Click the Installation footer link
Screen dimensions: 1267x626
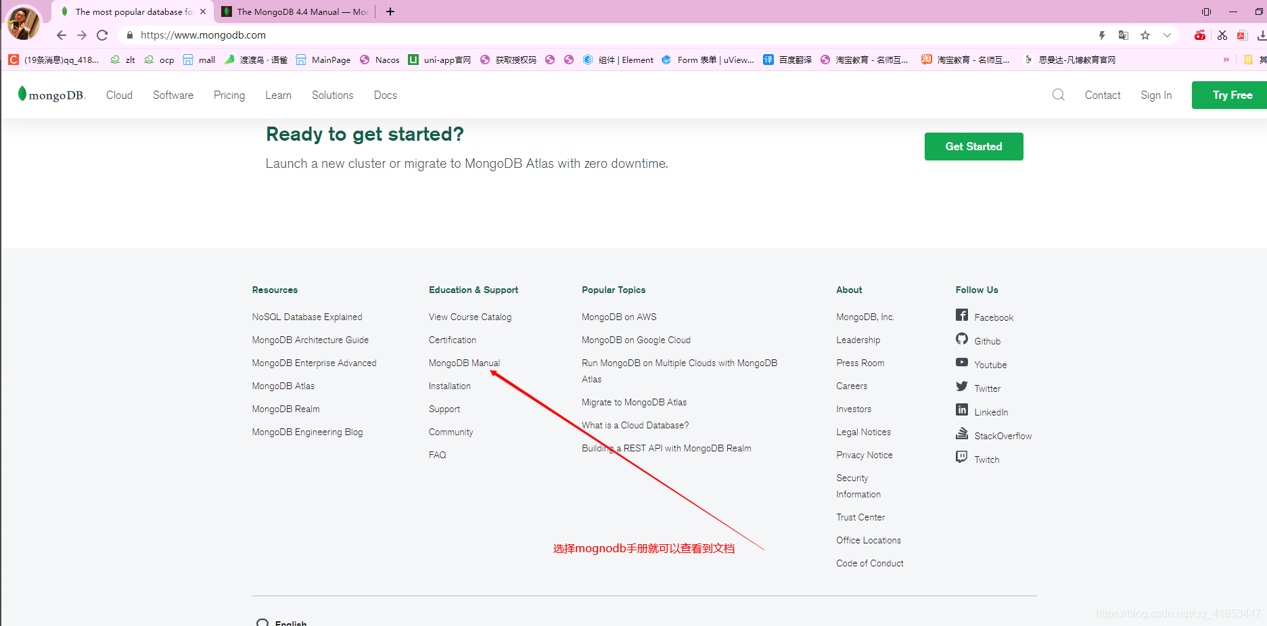click(450, 386)
